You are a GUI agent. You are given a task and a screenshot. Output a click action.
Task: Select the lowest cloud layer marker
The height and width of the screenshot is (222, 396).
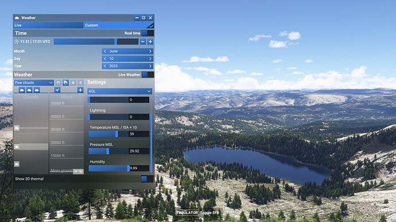[17, 164]
